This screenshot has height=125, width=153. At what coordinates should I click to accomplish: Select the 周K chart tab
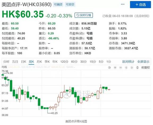pyautogui.click(x=31, y=62)
